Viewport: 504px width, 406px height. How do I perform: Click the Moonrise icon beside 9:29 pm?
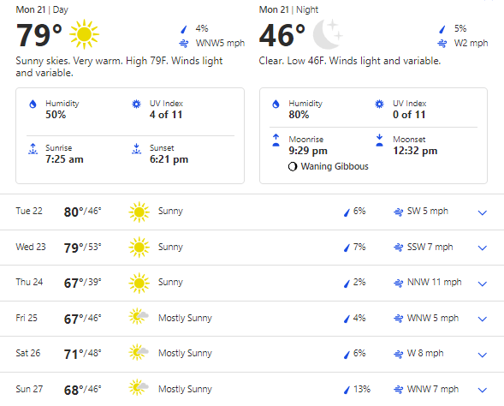276,140
